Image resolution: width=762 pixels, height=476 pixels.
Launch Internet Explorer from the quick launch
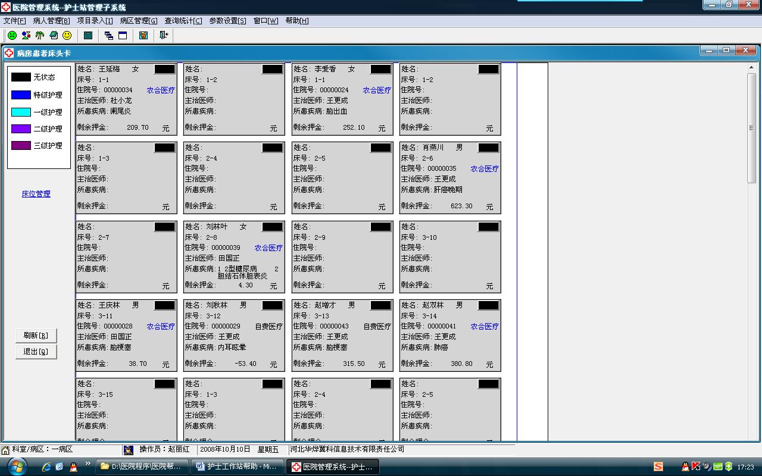click(46, 467)
